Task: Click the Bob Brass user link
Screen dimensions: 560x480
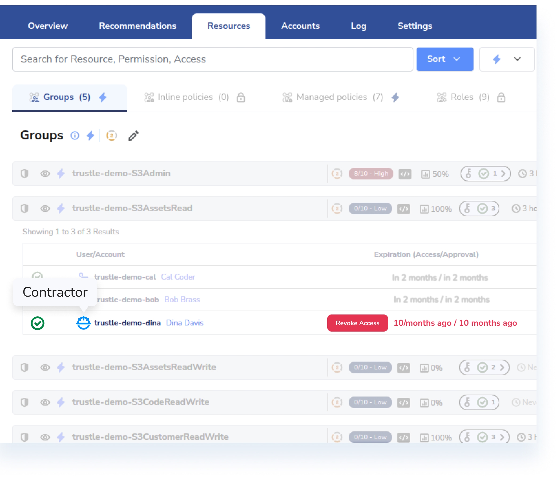Action: click(x=182, y=300)
